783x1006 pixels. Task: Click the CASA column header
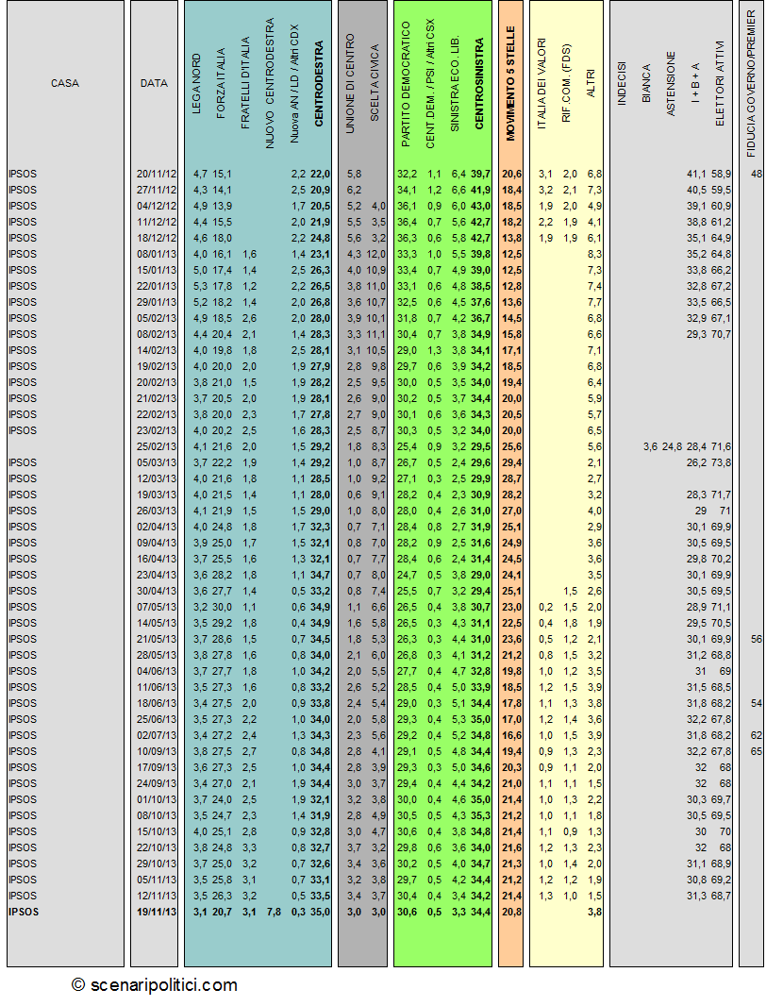click(65, 83)
